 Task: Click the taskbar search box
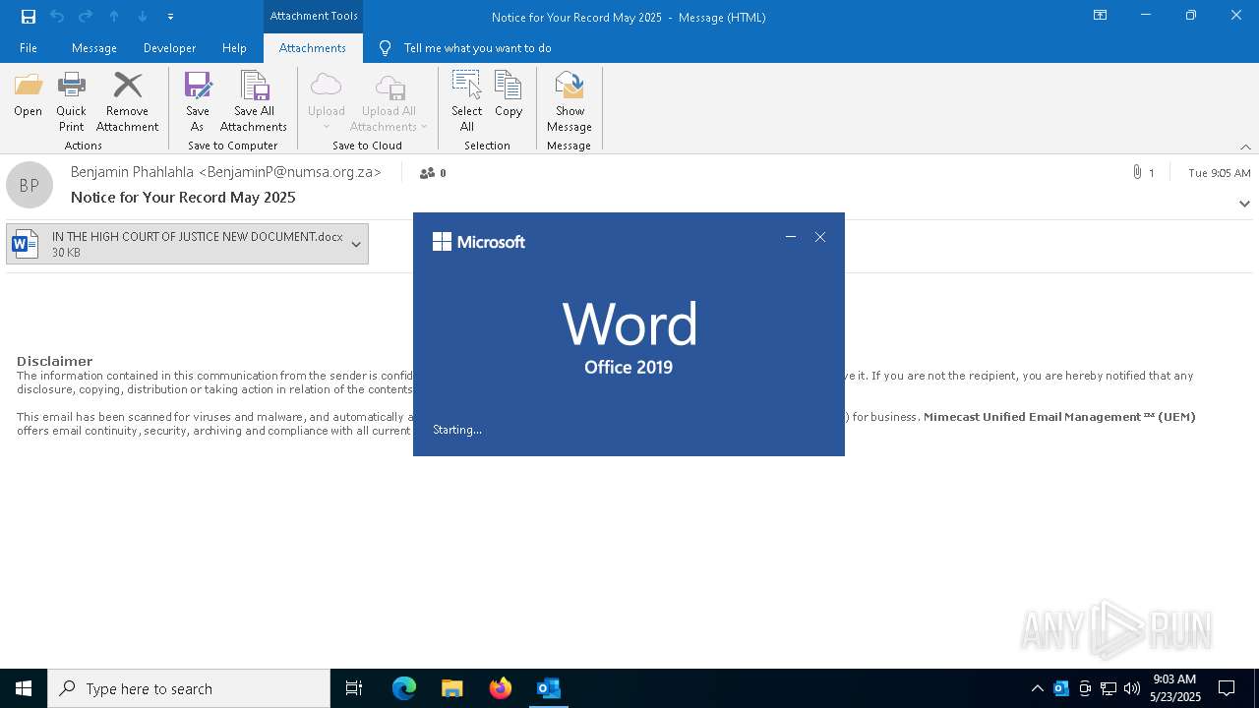click(x=189, y=688)
